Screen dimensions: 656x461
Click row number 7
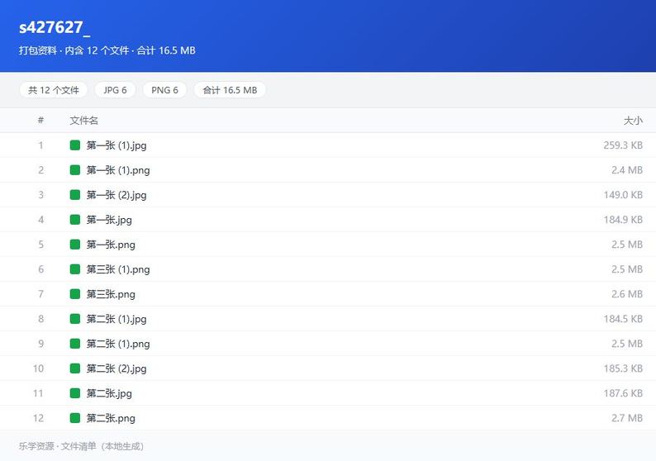click(40, 294)
